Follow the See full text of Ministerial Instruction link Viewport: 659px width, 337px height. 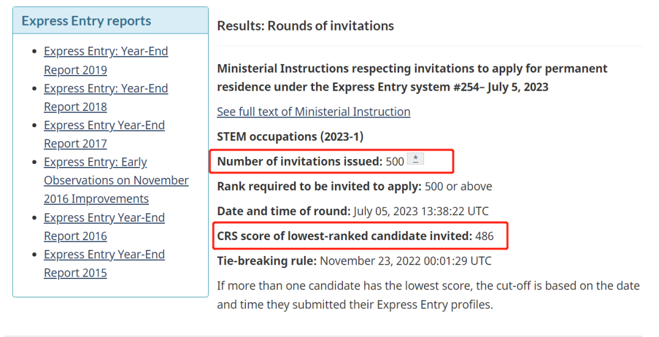coord(314,112)
